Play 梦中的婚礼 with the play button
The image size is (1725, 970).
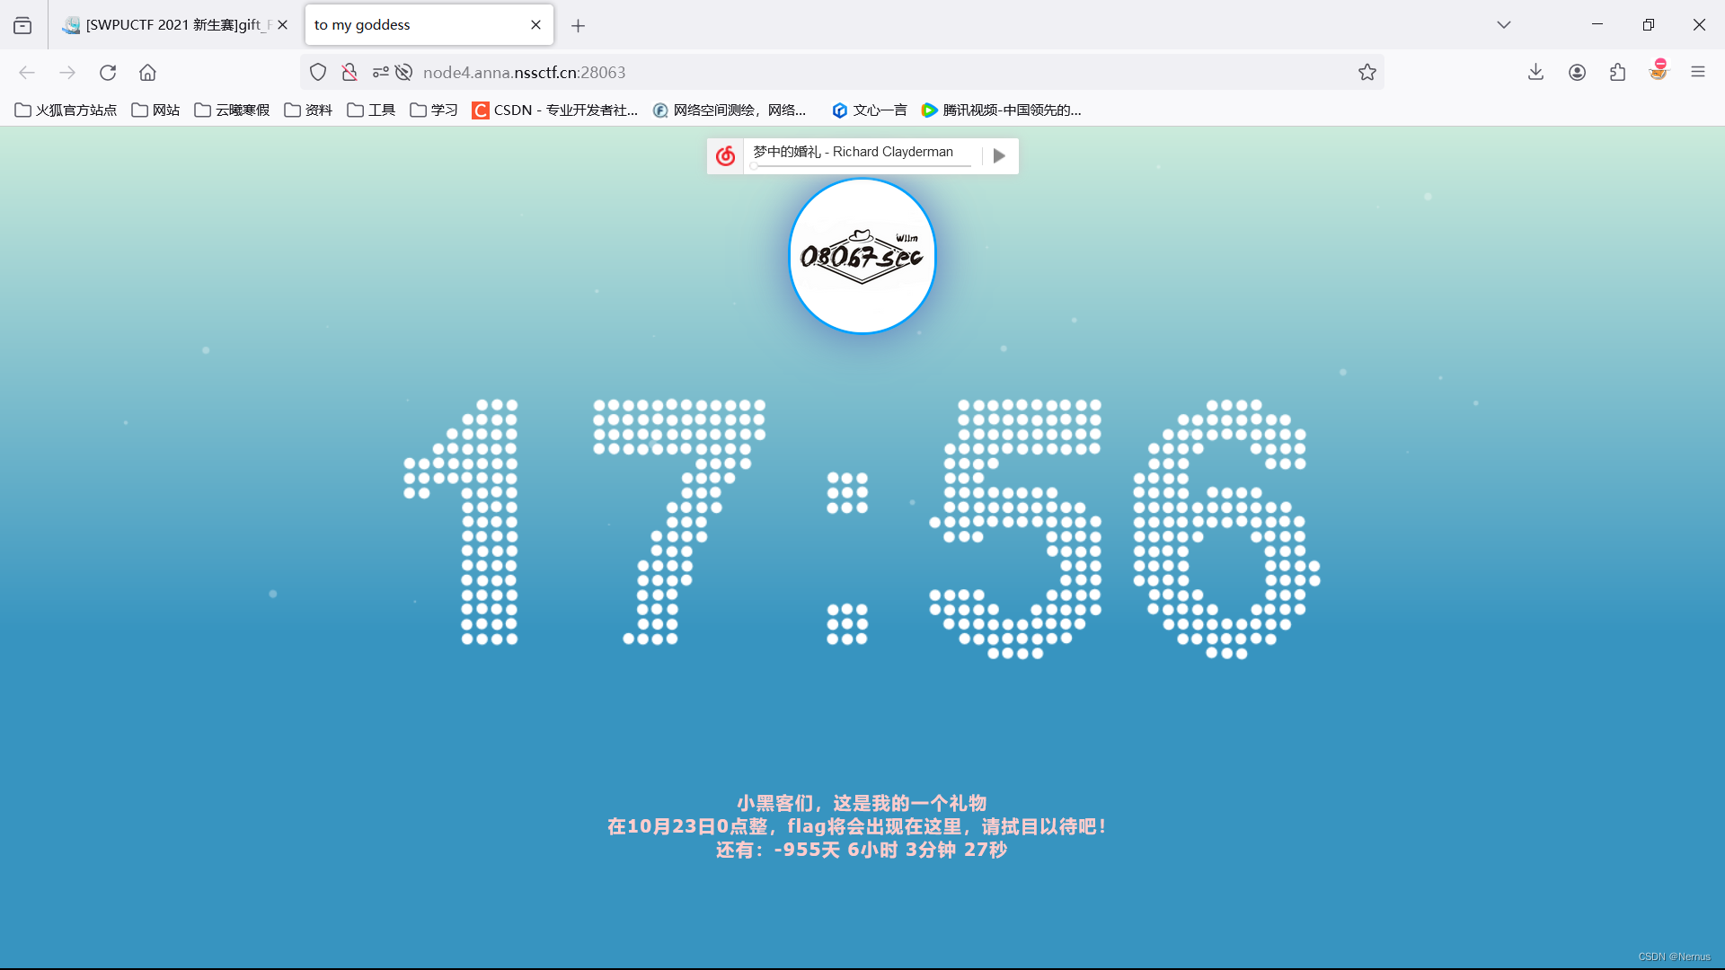(999, 155)
